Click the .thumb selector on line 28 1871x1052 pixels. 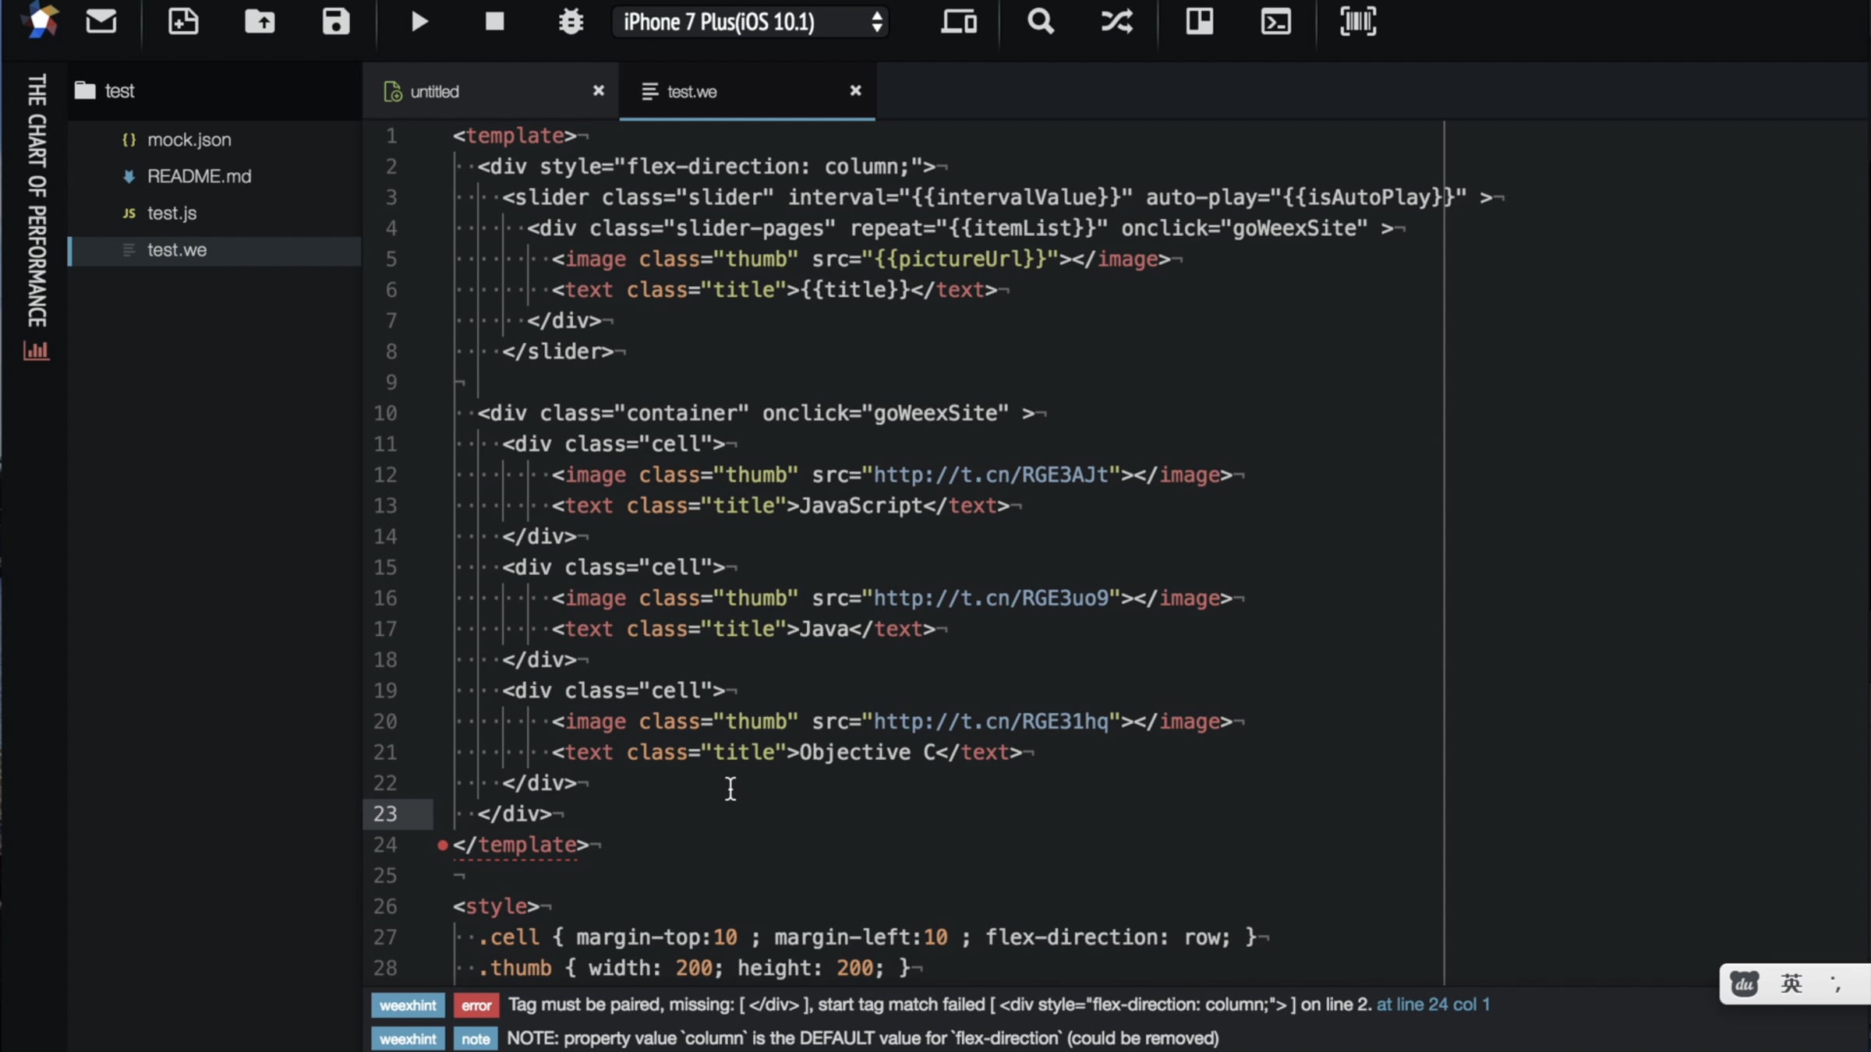(x=515, y=968)
